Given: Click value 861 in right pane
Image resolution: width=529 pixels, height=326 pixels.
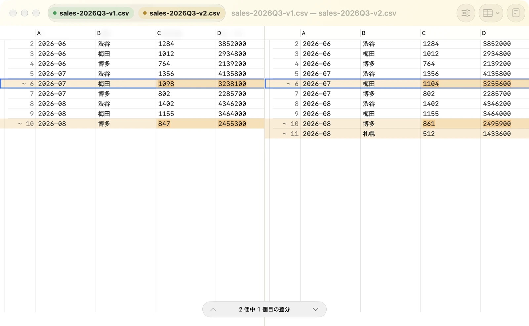Looking at the screenshot, I should click(429, 124).
